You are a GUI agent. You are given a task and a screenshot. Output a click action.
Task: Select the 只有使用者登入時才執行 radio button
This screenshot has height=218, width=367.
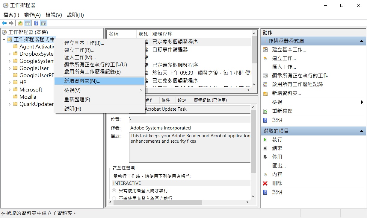pyautogui.click(x=114, y=190)
